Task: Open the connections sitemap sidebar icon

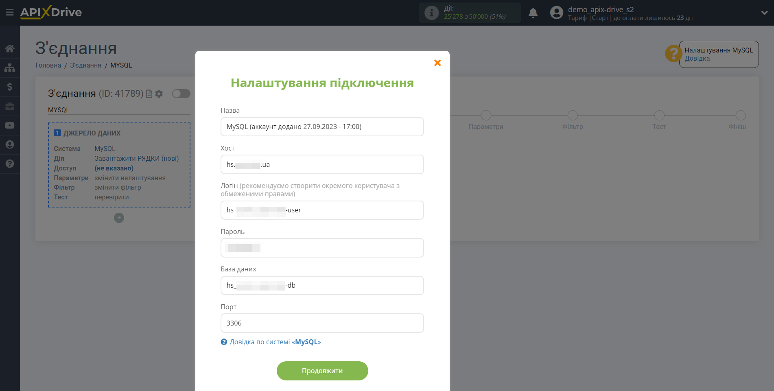Action: (x=10, y=68)
